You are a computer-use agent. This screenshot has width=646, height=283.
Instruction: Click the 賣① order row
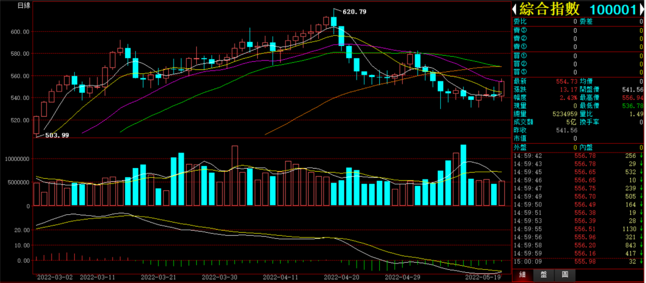click(578, 47)
